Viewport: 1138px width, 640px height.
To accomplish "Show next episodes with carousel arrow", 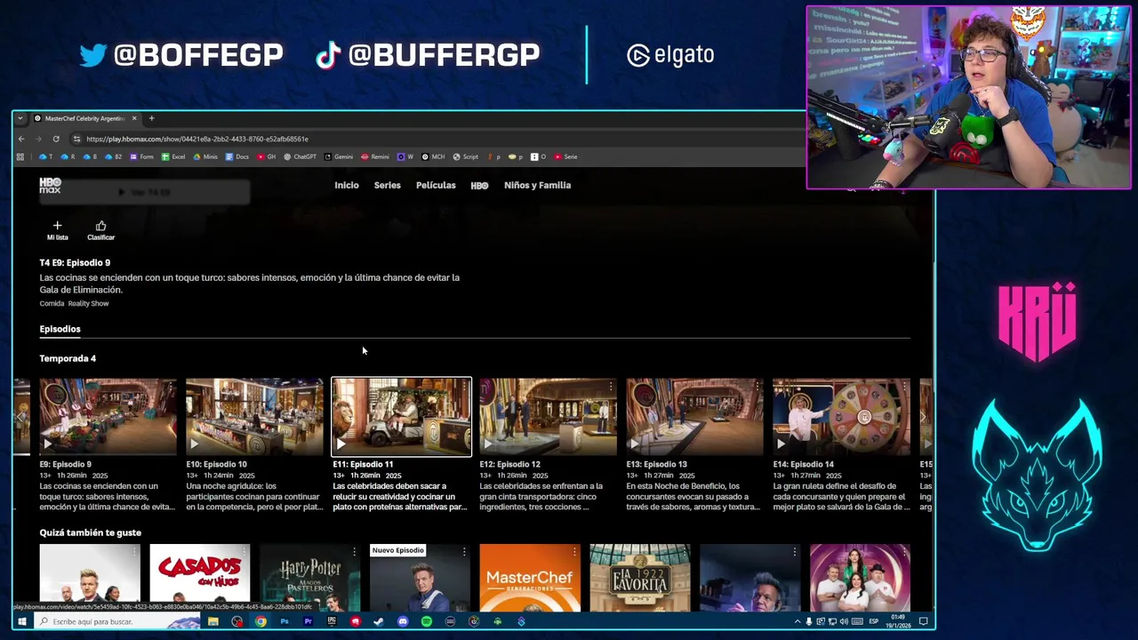I will [924, 417].
